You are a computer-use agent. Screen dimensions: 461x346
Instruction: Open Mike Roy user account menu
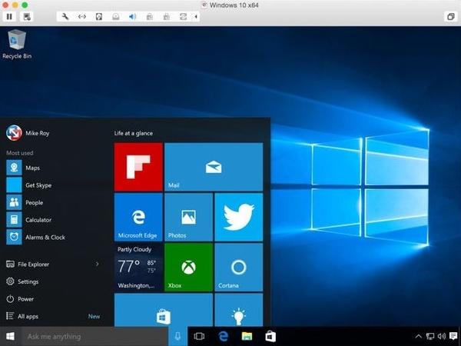tap(28, 133)
